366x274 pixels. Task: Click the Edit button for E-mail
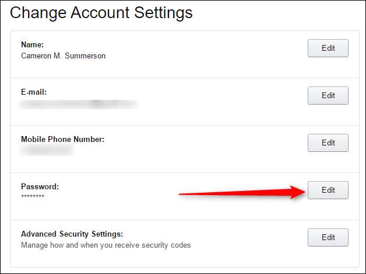tap(328, 95)
